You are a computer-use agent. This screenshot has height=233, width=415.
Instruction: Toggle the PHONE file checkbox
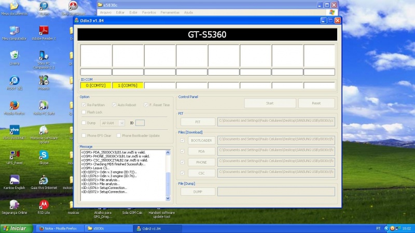click(x=183, y=162)
